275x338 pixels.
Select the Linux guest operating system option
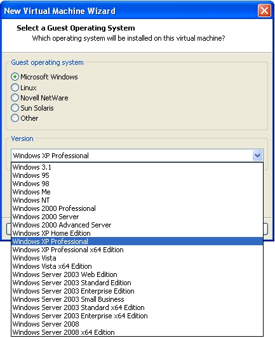click(15, 88)
